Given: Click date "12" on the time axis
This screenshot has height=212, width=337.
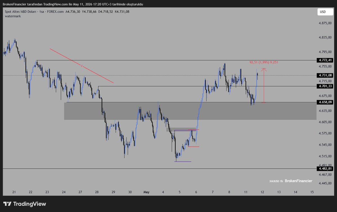Looking at the screenshot, I should coord(262,192).
